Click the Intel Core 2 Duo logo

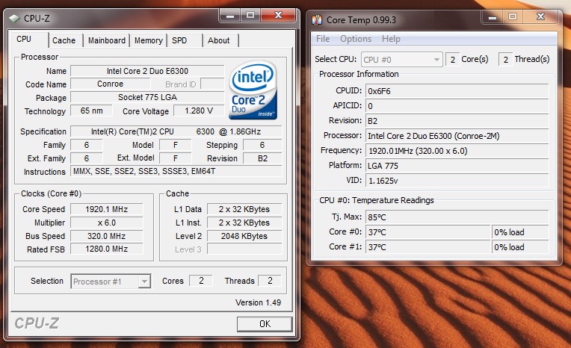[x=253, y=90]
